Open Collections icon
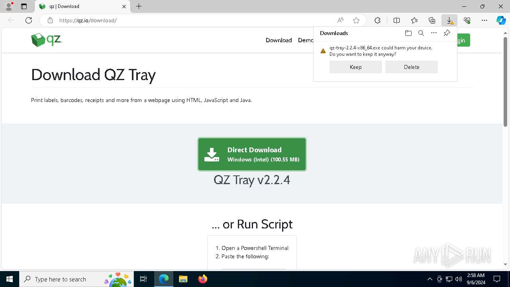This screenshot has height=287, width=510. point(432,20)
